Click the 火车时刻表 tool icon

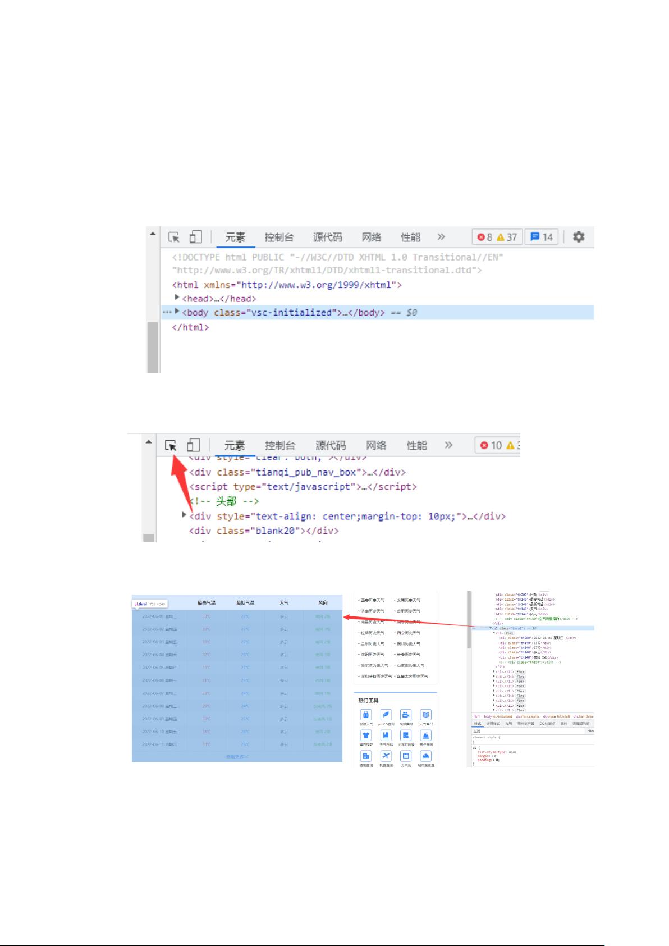coord(406,735)
